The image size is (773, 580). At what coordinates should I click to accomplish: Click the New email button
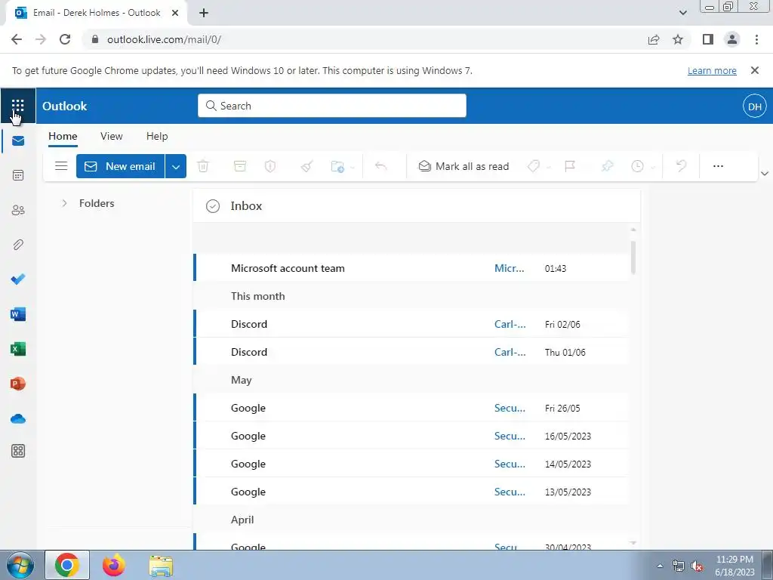pos(121,166)
